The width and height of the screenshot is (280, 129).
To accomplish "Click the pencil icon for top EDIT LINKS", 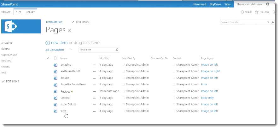I will 73,22.
